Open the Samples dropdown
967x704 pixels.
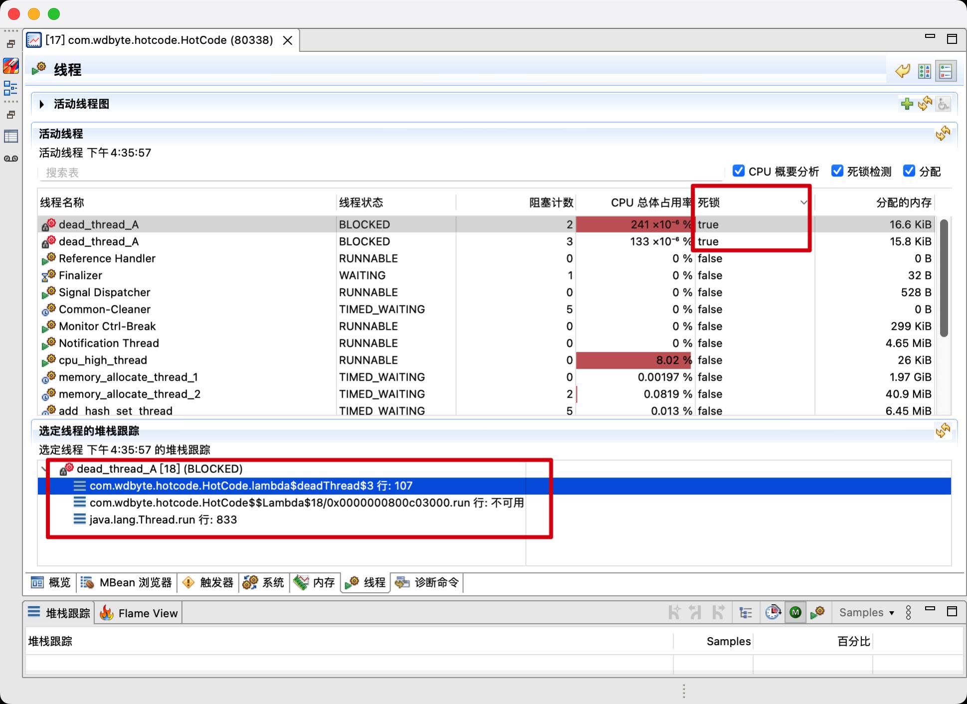(x=866, y=612)
